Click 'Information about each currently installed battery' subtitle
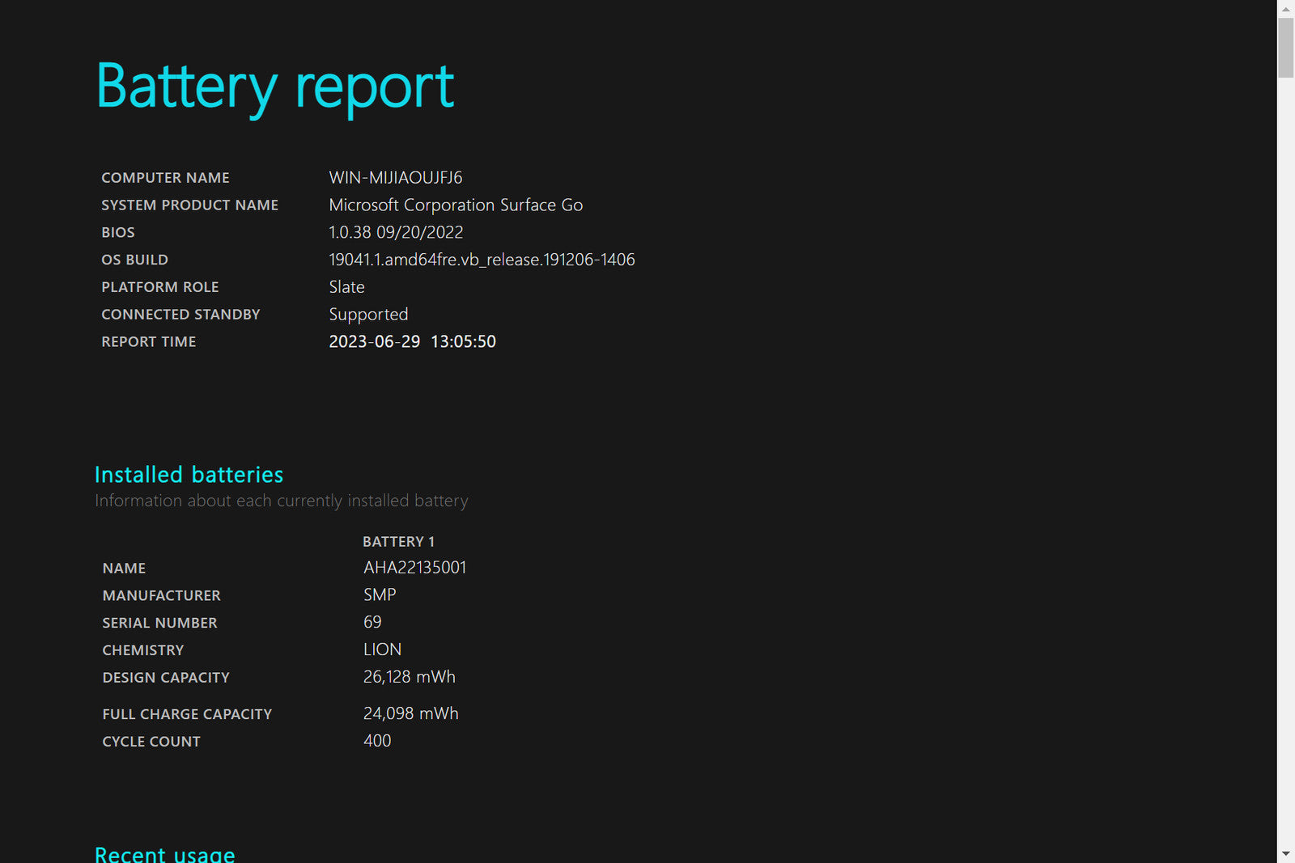This screenshot has width=1295, height=863. pyautogui.click(x=281, y=501)
